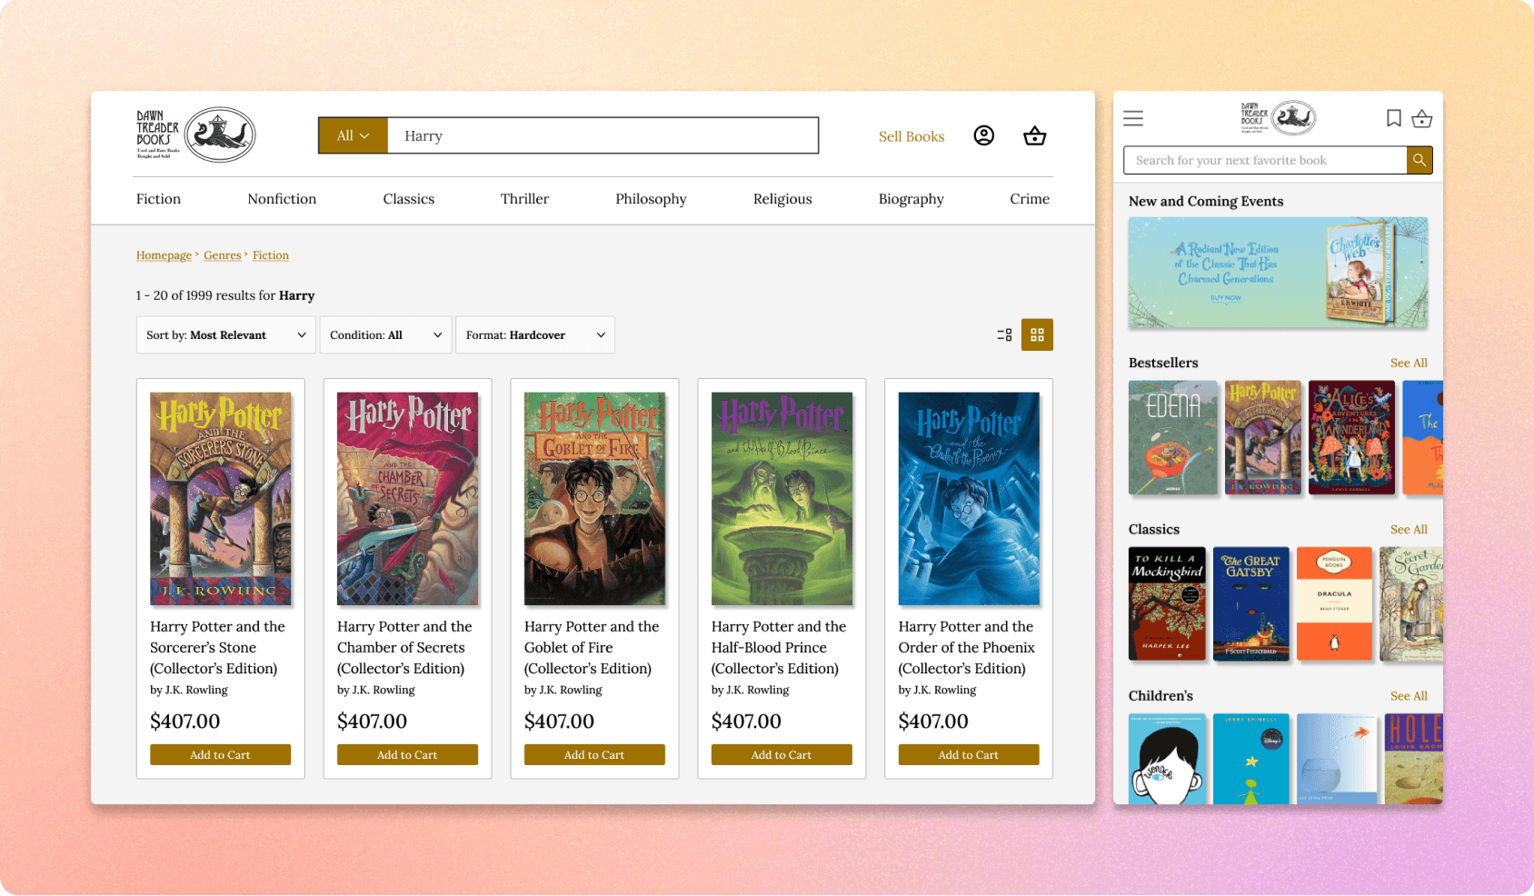Add Chamber of Secrets to cart
The height and width of the screenshot is (896, 1534).
click(x=407, y=754)
